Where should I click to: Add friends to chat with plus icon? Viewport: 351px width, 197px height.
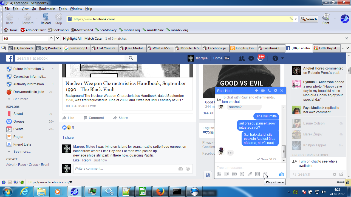click(257, 91)
